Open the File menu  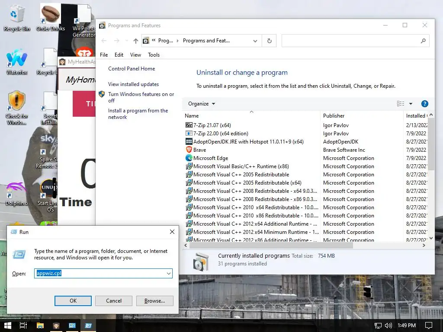click(104, 55)
